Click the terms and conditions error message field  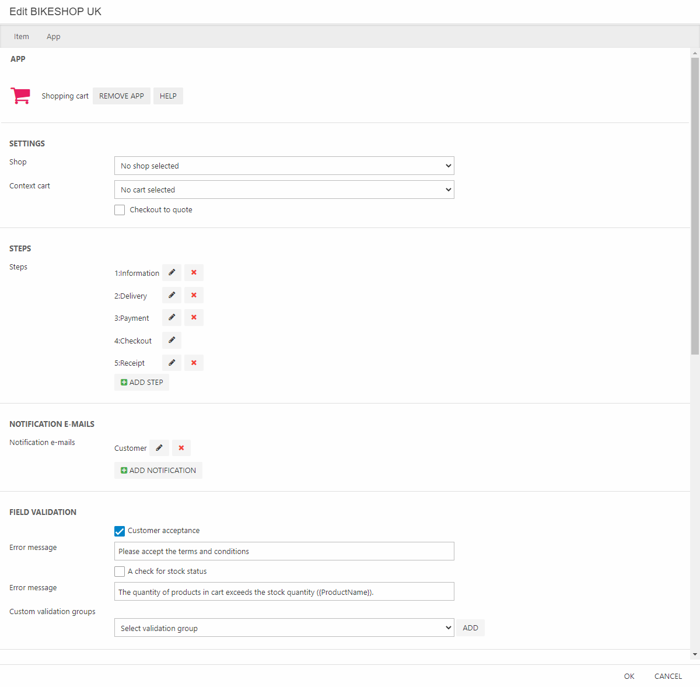pyautogui.click(x=284, y=551)
